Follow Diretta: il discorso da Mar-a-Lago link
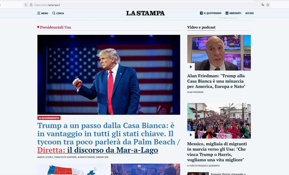 [98, 150]
